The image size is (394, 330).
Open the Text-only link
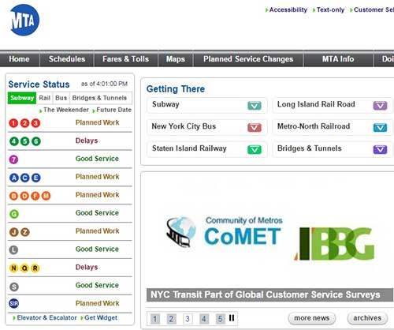(x=330, y=9)
